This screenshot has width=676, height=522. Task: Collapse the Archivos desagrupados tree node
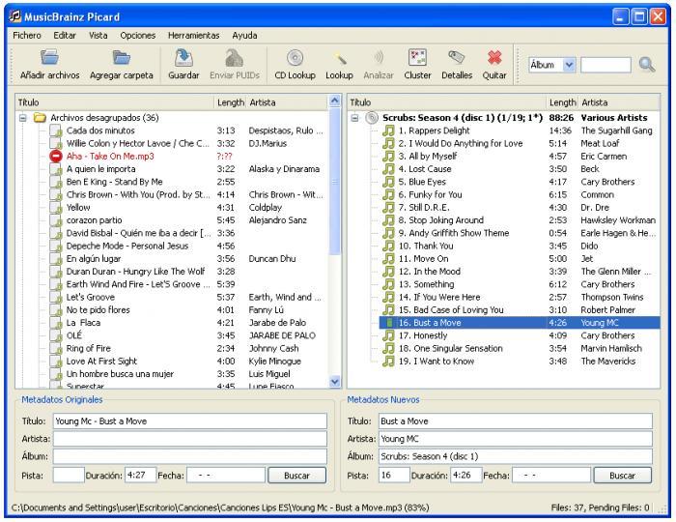pos(23,117)
